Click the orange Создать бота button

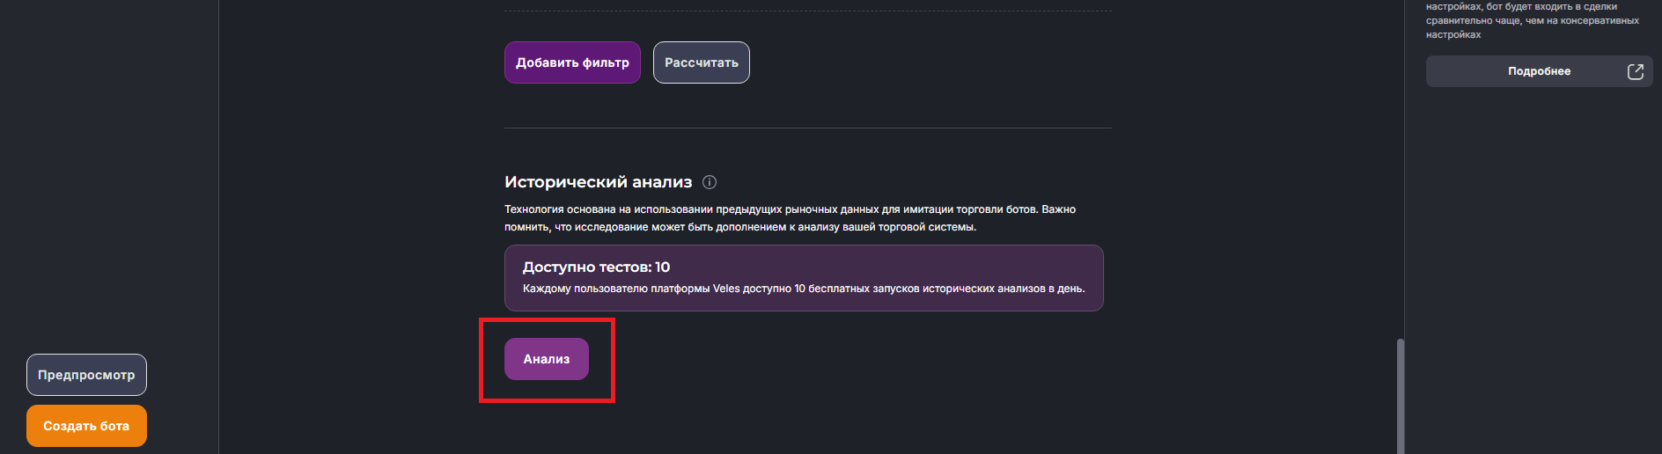86,426
